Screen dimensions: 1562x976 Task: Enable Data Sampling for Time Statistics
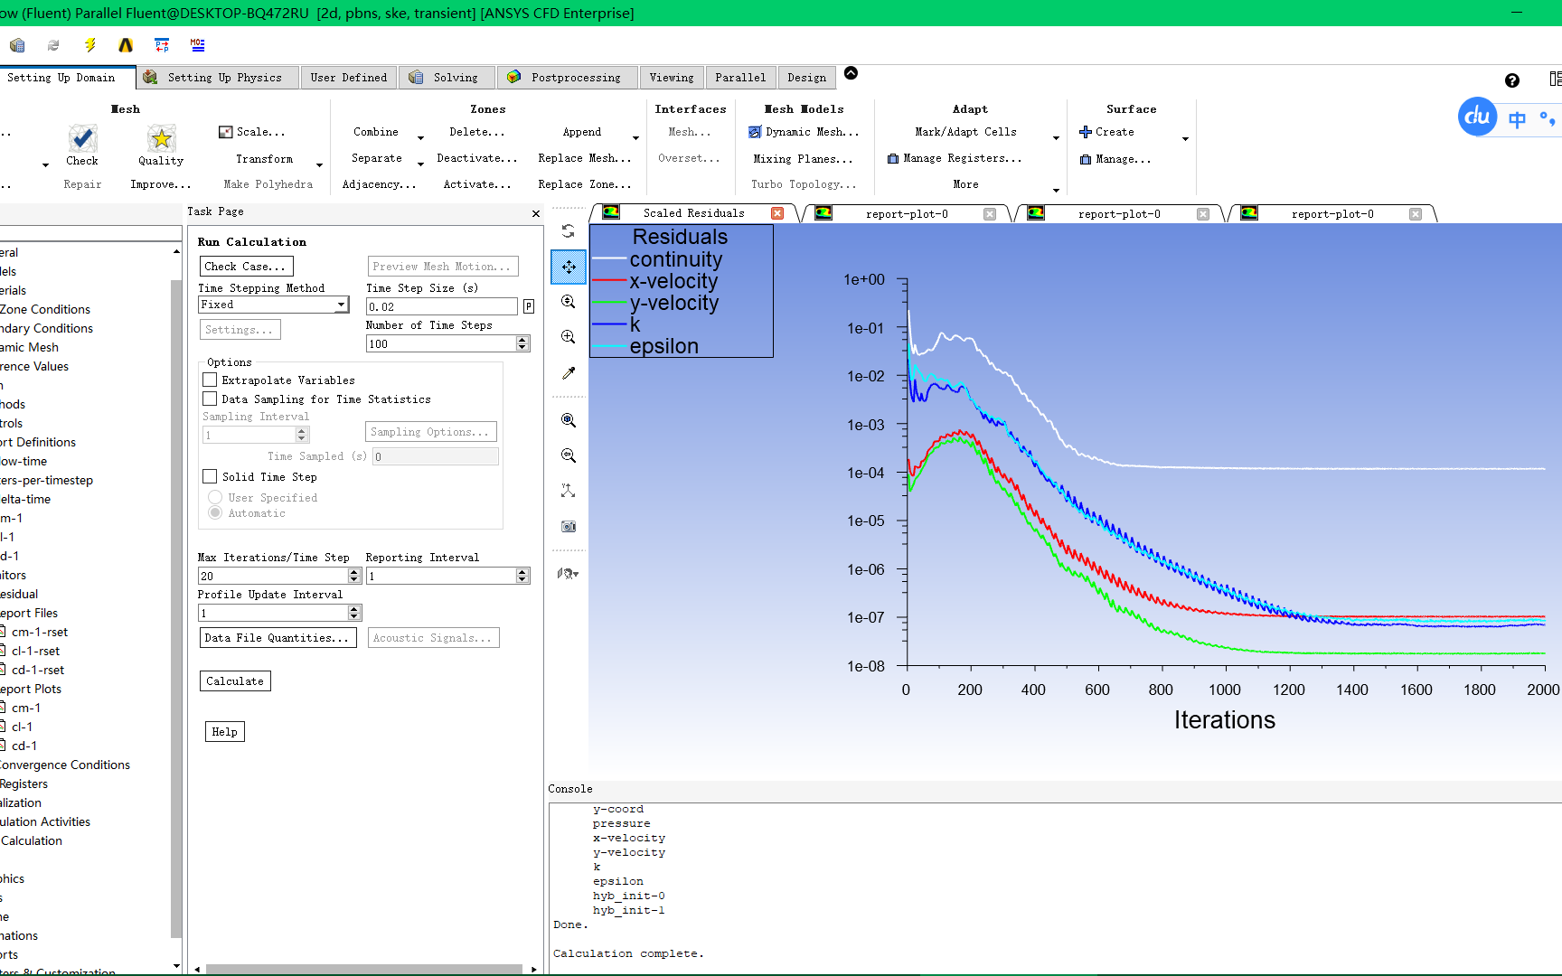coord(211,399)
